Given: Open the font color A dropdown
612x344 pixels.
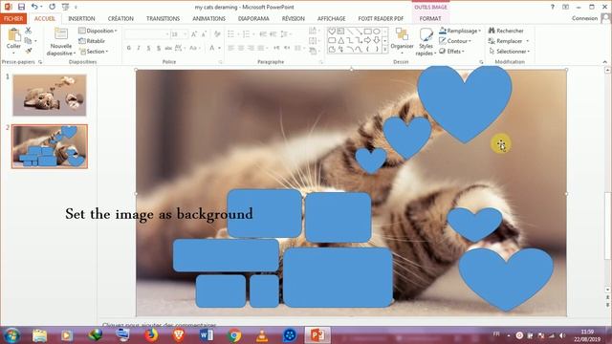Looking at the screenshot, I should pos(219,48).
